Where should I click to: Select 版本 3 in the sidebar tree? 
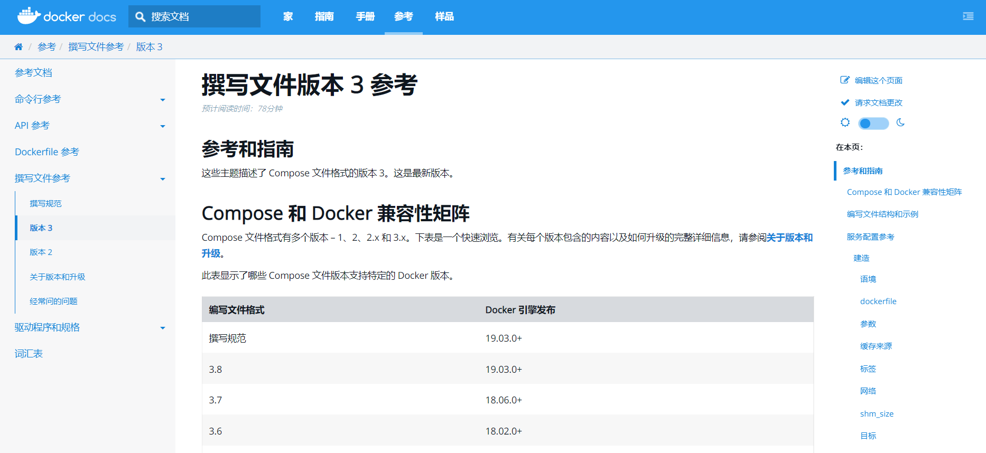[x=41, y=228]
